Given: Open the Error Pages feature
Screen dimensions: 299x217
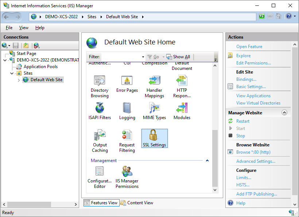Looking at the screenshot, I should click(127, 84).
